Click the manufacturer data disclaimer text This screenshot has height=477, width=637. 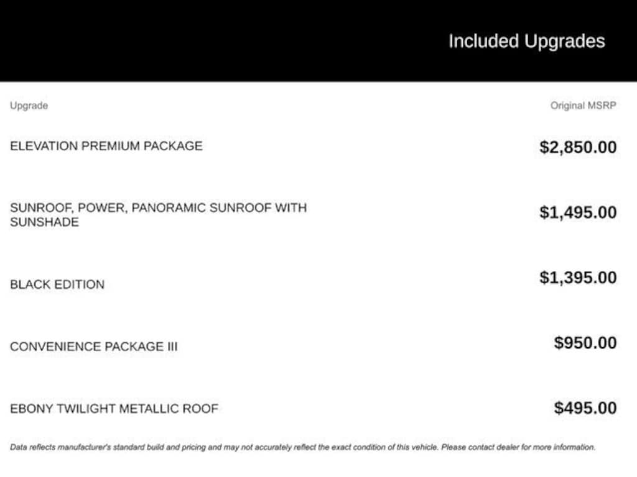pos(303,447)
